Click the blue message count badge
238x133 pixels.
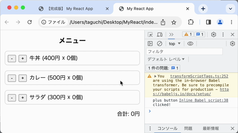(200, 34)
